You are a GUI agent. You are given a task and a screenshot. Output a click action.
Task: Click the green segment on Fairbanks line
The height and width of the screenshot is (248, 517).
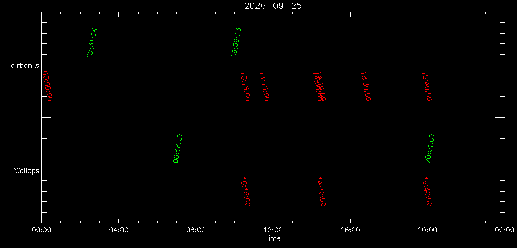[351, 65]
